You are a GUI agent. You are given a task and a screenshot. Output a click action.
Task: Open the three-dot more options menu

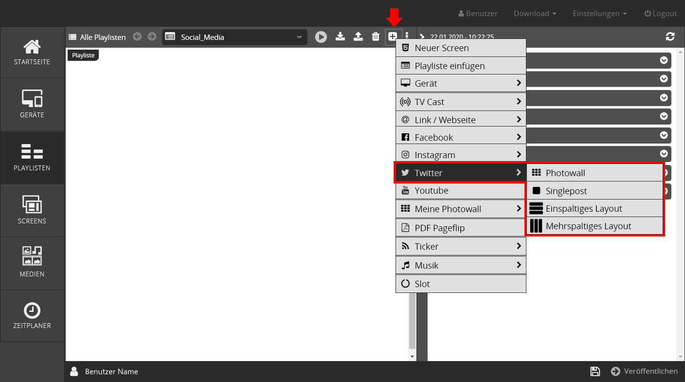click(x=407, y=36)
